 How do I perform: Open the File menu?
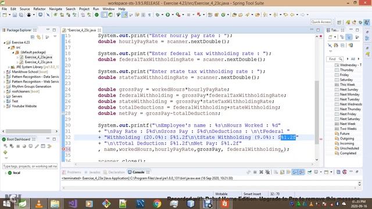point(4,9)
